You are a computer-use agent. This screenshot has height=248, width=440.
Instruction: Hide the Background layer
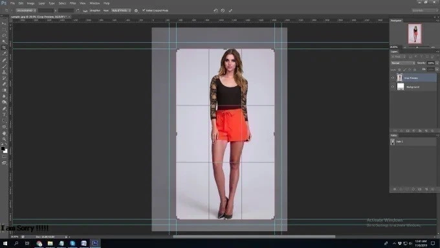(393, 87)
